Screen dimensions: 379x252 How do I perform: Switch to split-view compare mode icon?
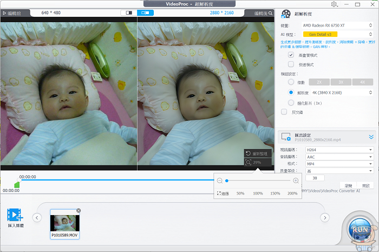click(130, 12)
